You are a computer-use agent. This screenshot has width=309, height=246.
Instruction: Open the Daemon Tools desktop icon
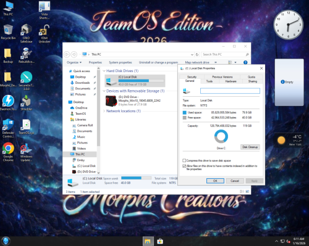pos(8,103)
